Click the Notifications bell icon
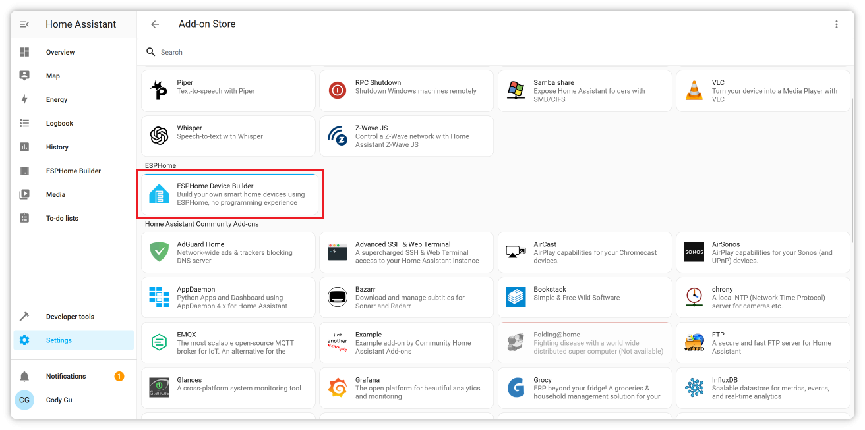 [24, 377]
